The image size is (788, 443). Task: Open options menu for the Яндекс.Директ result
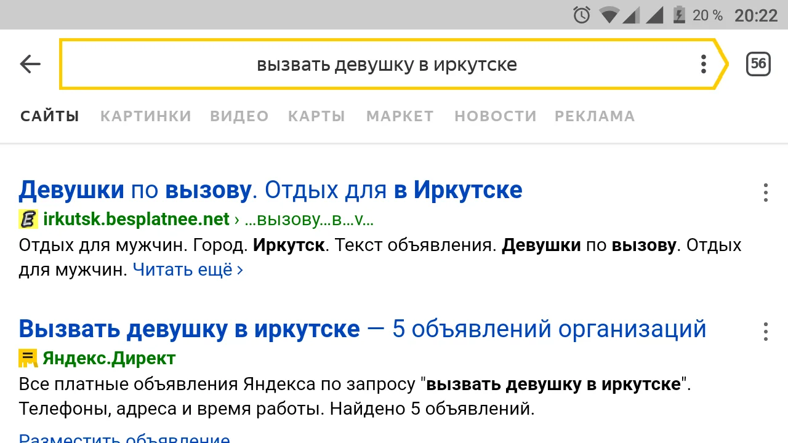coord(765,332)
